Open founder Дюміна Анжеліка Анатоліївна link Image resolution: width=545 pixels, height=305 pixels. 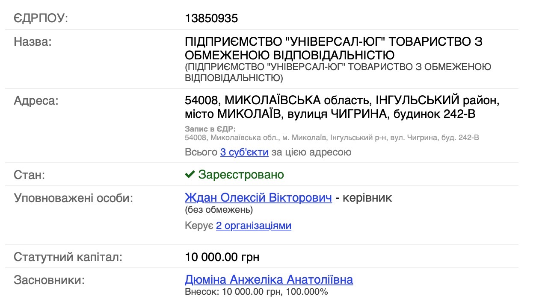pos(269,280)
